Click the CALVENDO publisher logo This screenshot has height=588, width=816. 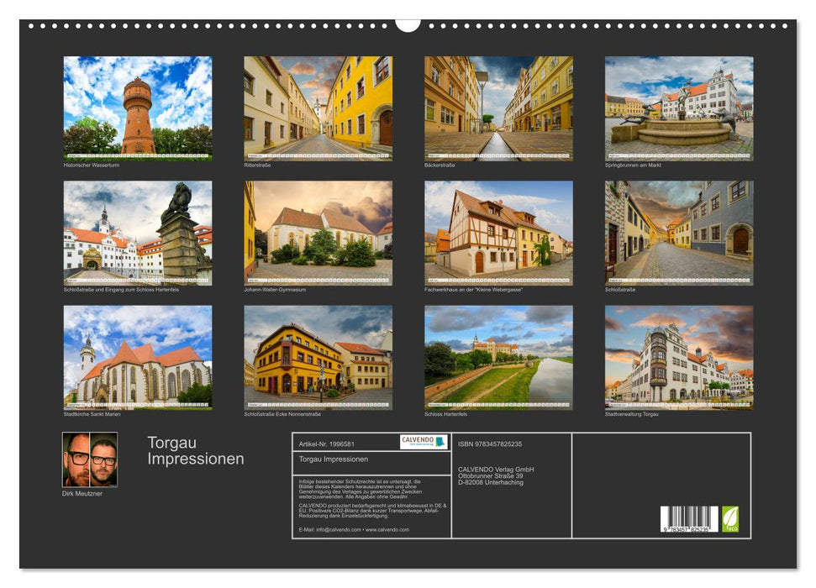coord(424,443)
